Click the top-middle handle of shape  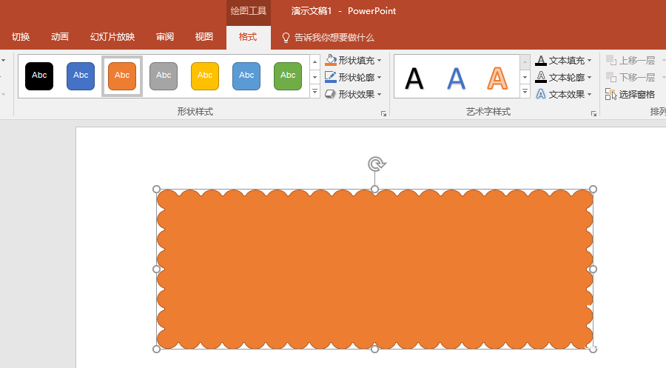[374, 189]
